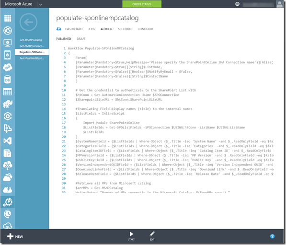Image resolution: width=286 pixels, height=245 pixels.
Task: Open Virtual Machines monitor icon in sidebar
Action: pos(8,43)
